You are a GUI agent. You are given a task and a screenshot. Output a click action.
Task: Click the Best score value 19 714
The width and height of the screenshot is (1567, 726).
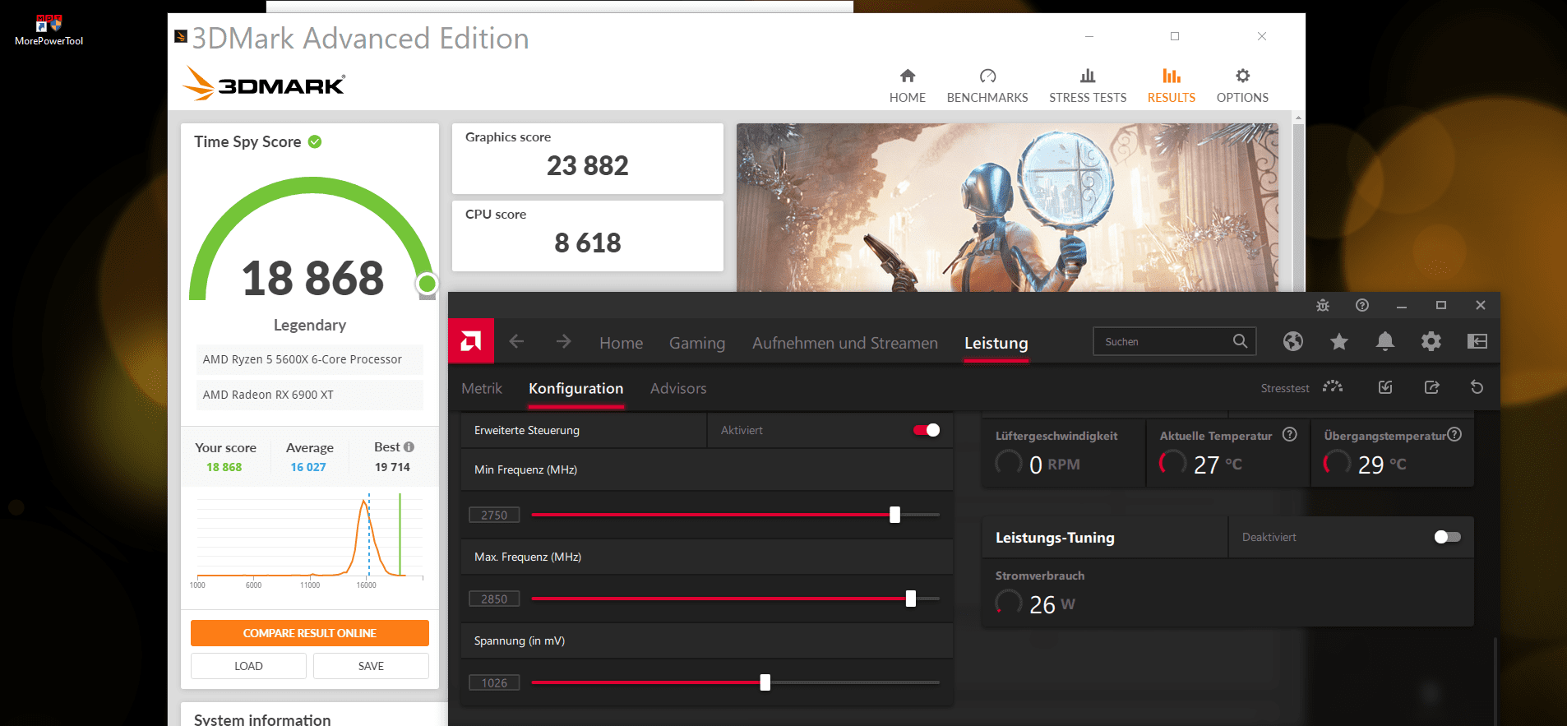point(392,467)
